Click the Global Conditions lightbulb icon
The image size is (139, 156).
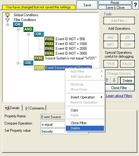[x=7, y=15]
